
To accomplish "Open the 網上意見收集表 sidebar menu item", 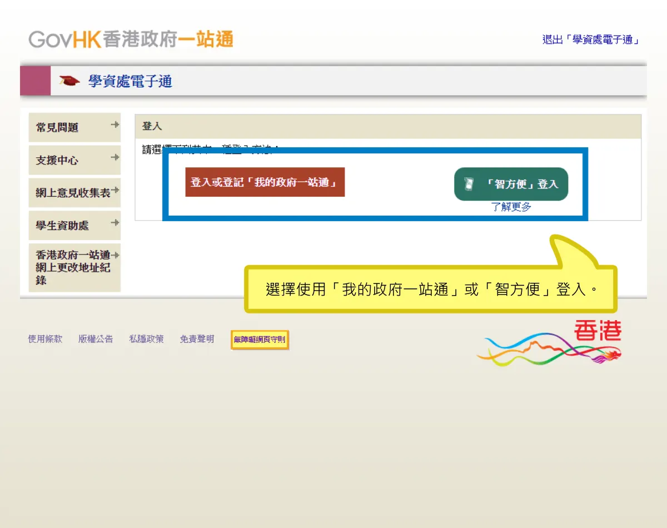I will point(74,193).
